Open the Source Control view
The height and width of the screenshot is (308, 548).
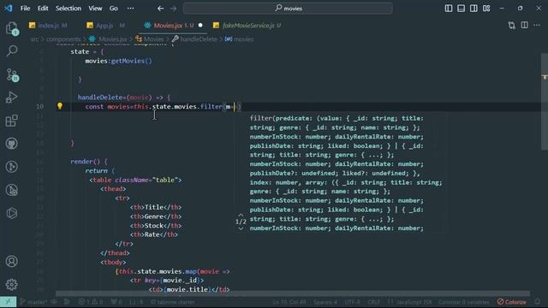tap(12, 74)
